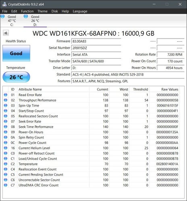
Task: Open the Theme menu
Action: pos(42,11)
